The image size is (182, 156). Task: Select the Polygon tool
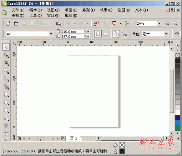tap(6, 110)
